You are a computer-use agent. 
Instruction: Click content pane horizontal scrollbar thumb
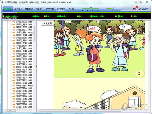point(80,111)
